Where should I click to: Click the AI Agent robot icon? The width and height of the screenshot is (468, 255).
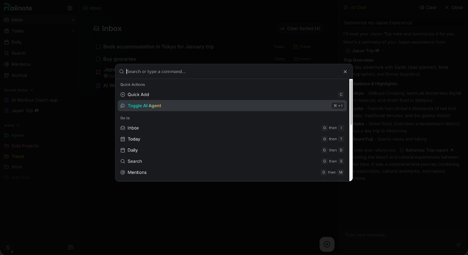click(x=122, y=106)
